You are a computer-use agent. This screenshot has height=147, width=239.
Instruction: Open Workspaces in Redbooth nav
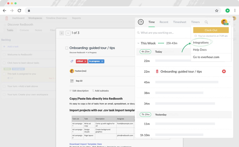pos(35,18)
